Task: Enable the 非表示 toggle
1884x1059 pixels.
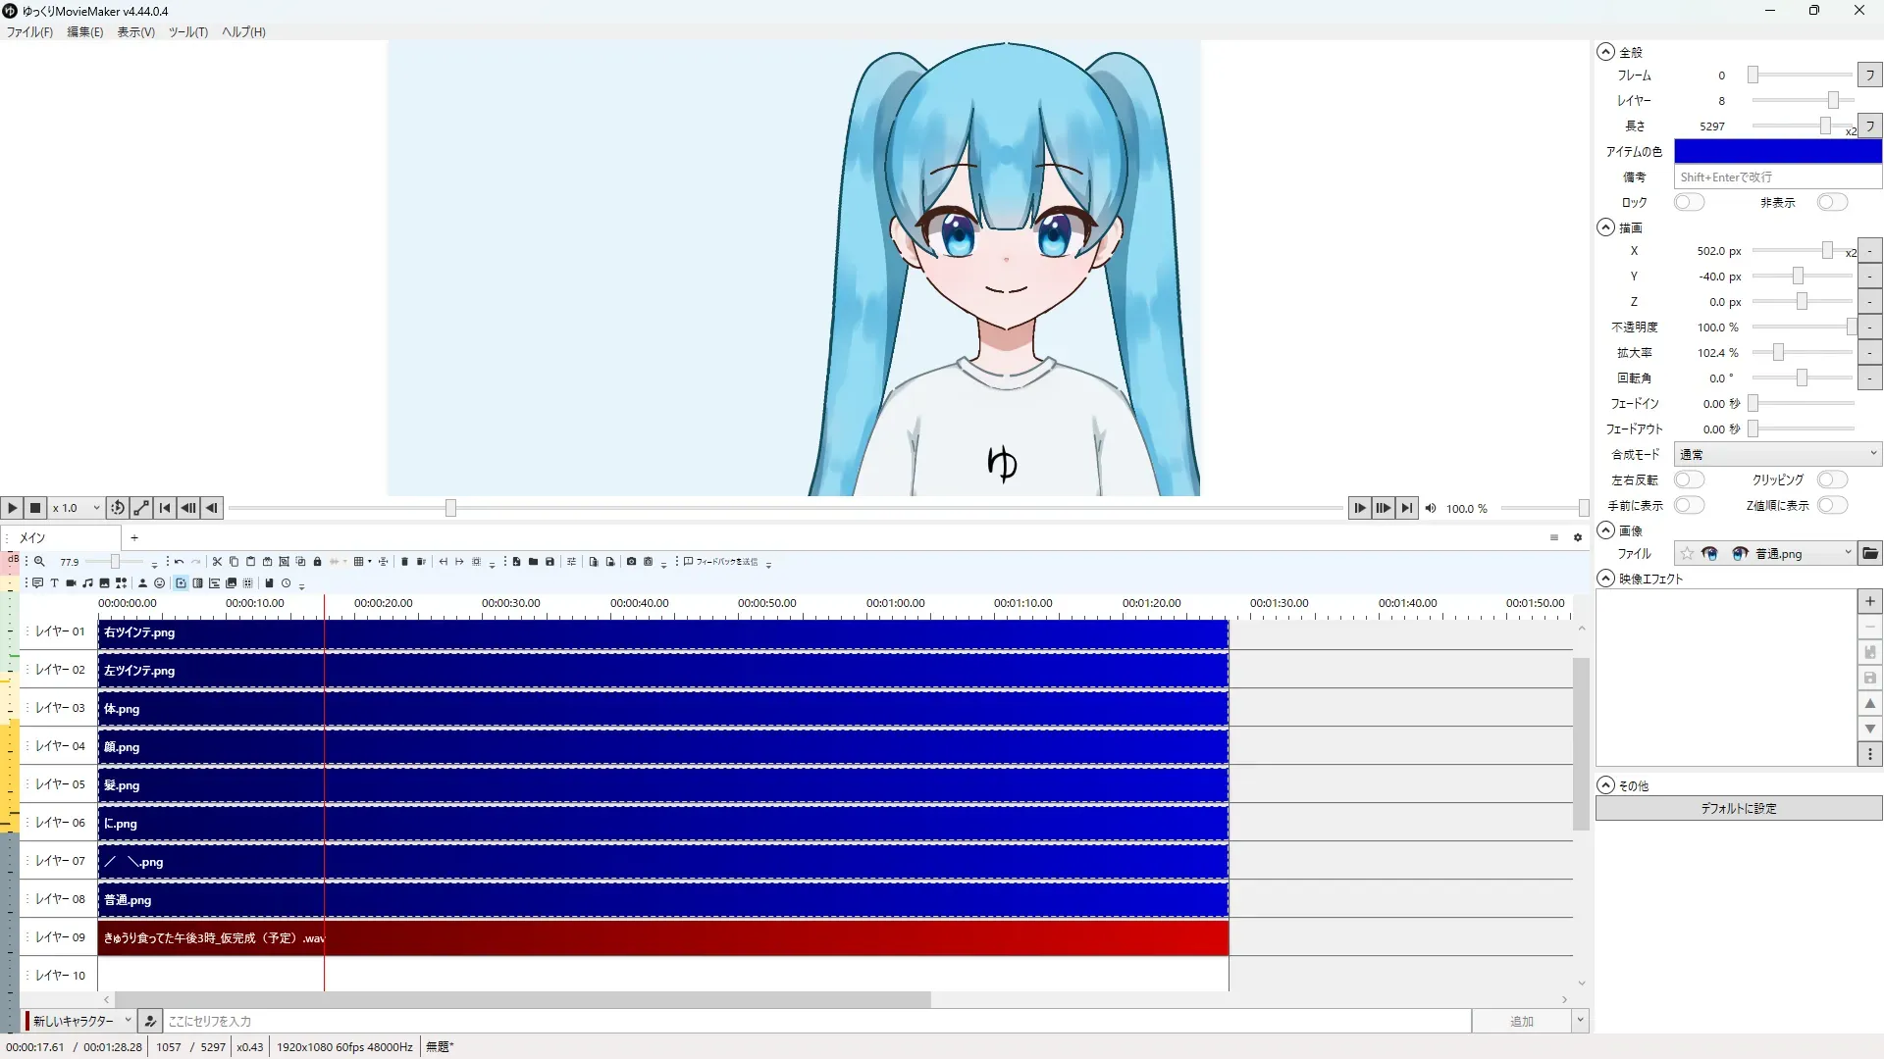Action: [1831, 203]
